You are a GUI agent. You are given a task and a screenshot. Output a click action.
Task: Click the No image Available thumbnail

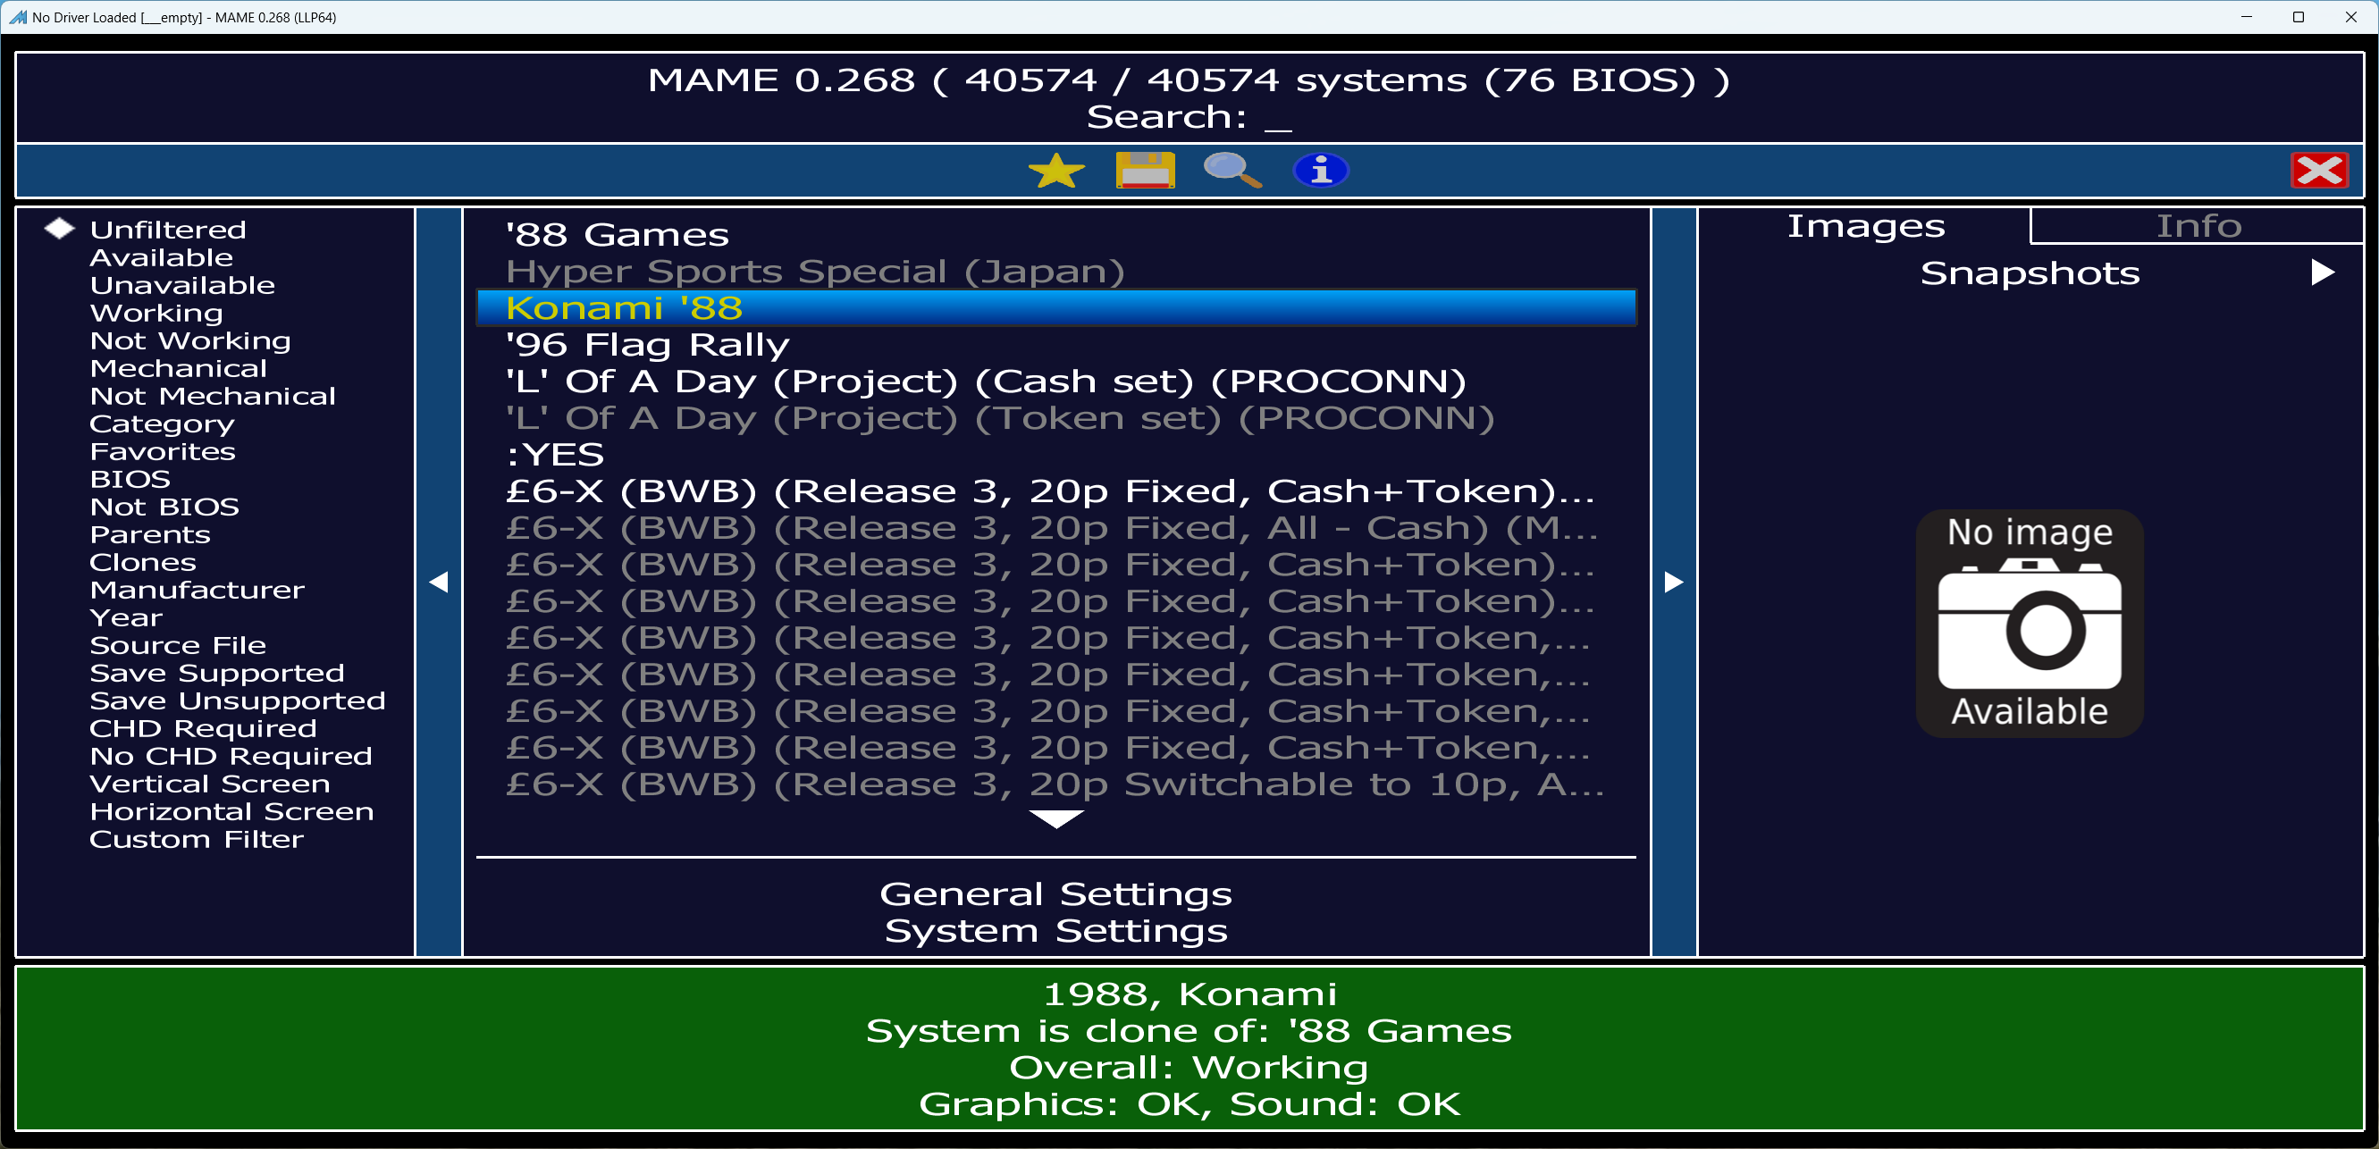(x=2029, y=624)
